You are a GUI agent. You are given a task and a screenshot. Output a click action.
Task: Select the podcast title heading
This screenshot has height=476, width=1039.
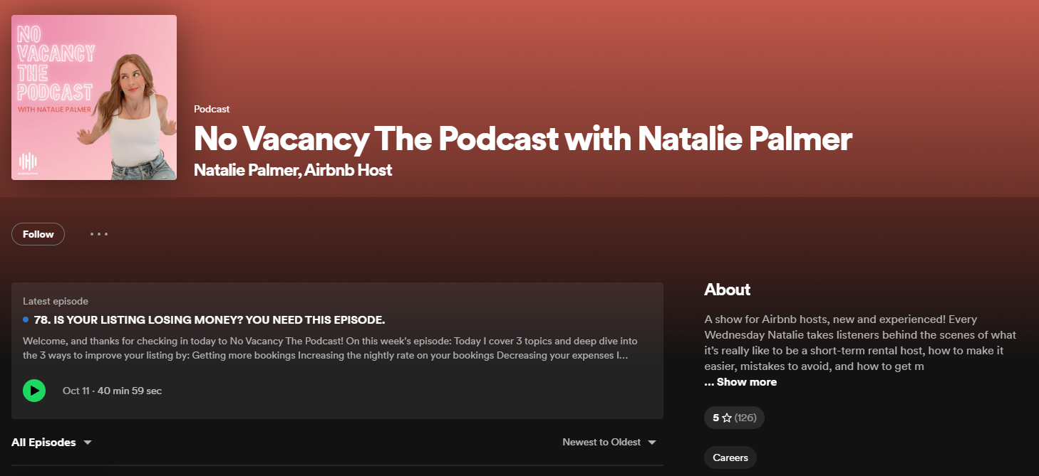(x=522, y=139)
